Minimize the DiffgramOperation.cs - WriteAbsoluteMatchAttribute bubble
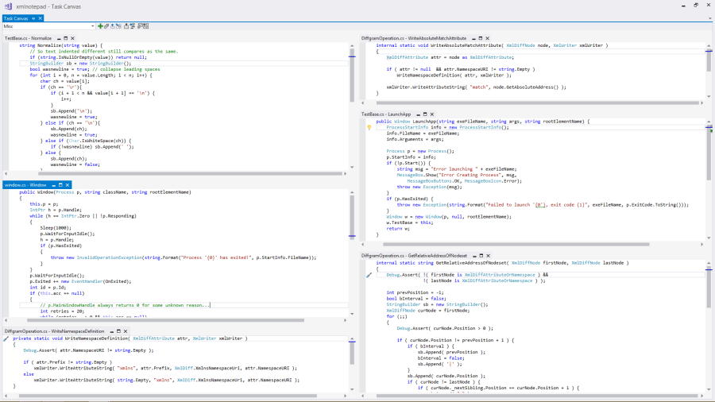Image resolution: width=715 pixels, height=402 pixels. [475, 38]
